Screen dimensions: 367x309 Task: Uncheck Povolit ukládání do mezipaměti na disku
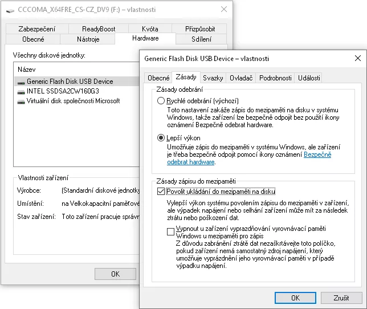click(x=161, y=192)
